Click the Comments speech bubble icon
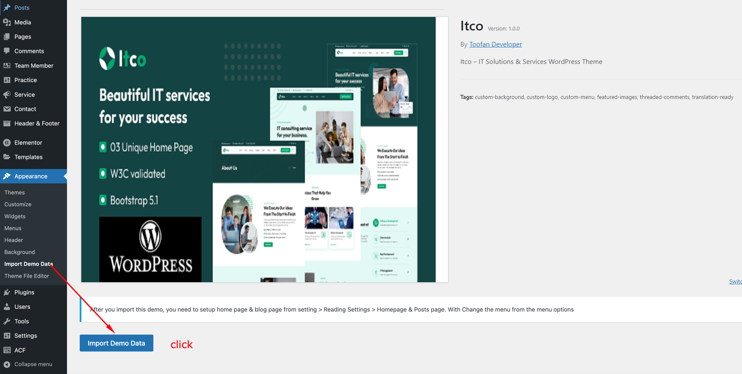Image resolution: width=742 pixels, height=374 pixels. click(7, 51)
